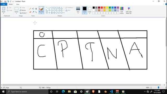This screenshot has height=94, width=167.
Task: Choose the Curve shape
Action: [49, 8]
